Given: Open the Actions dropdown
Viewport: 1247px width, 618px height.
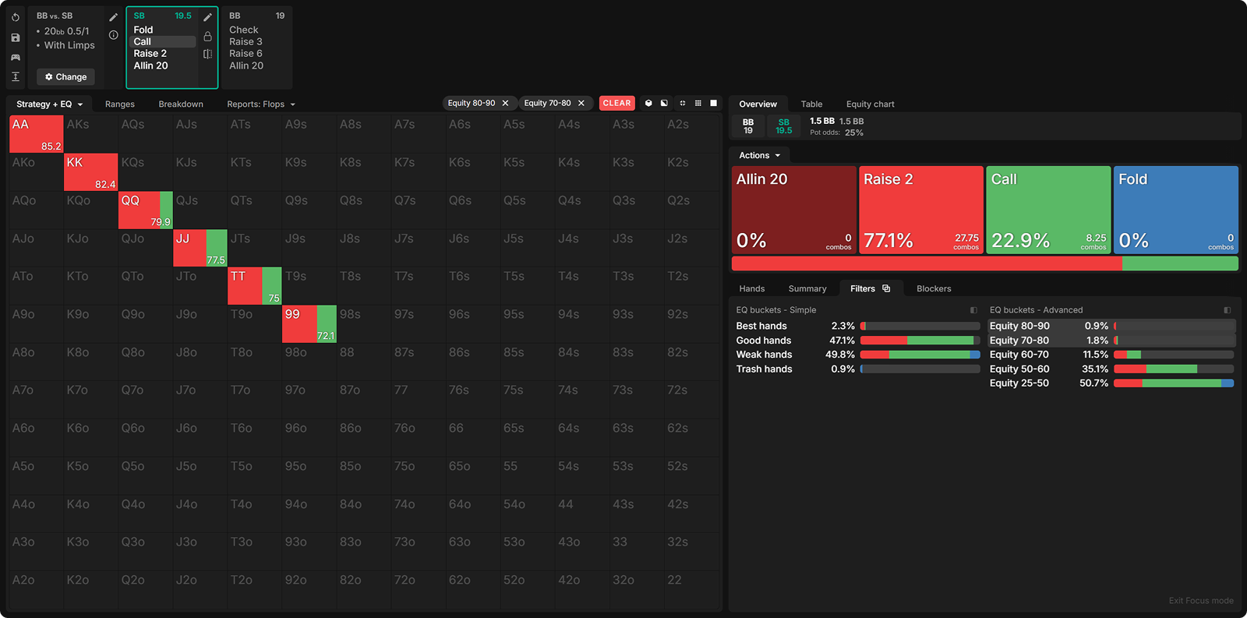Looking at the screenshot, I should click(x=759, y=155).
